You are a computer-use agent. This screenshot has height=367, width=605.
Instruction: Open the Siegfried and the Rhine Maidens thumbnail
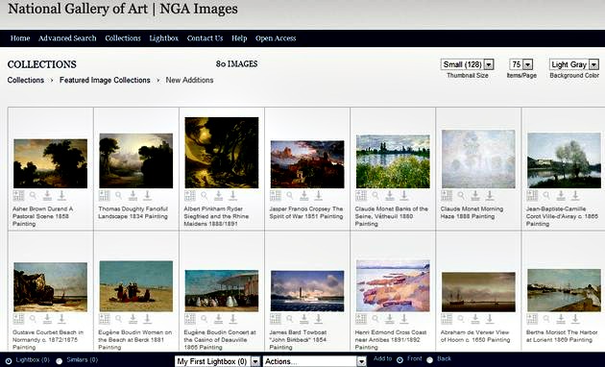[x=222, y=153]
